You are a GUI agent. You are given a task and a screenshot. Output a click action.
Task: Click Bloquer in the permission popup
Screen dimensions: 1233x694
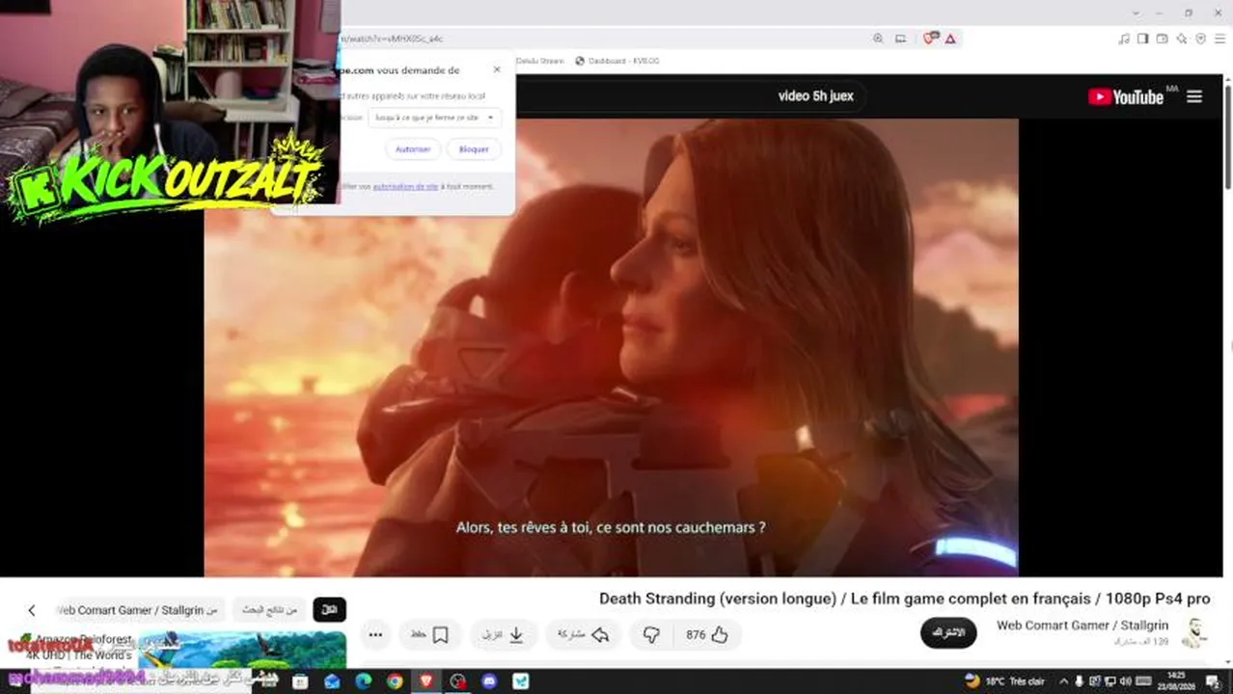point(474,149)
